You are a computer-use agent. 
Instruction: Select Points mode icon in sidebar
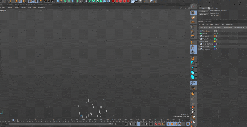[193, 27]
